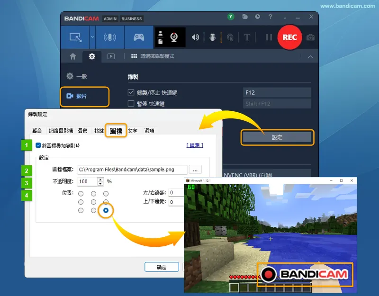
Task: Take a screenshot with the camera icon
Action: [x=310, y=37]
